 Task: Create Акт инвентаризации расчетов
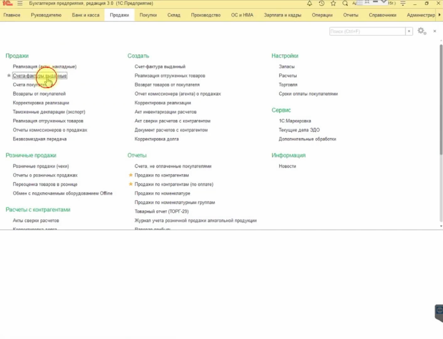coord(166,112)
